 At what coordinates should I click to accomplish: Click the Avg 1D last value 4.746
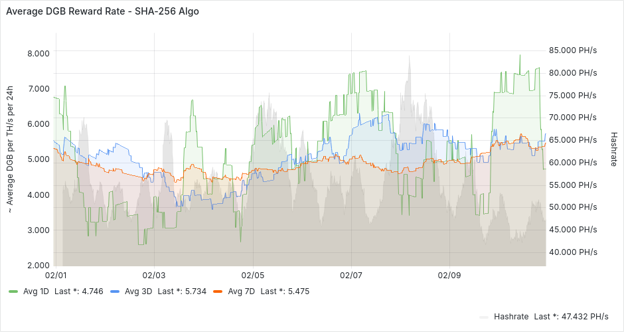(x=76, y=291)
